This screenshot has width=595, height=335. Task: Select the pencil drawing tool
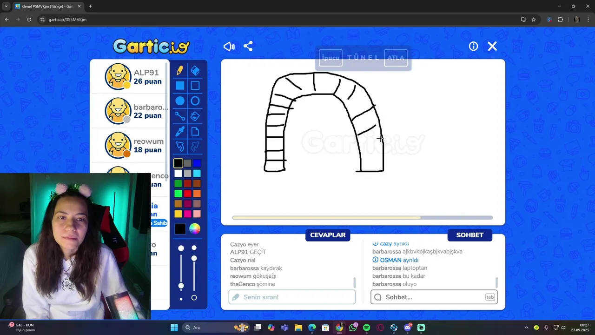180,70
